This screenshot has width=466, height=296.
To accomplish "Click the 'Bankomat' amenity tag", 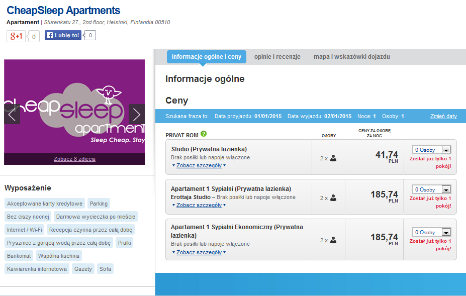I will tap(19, 256).
